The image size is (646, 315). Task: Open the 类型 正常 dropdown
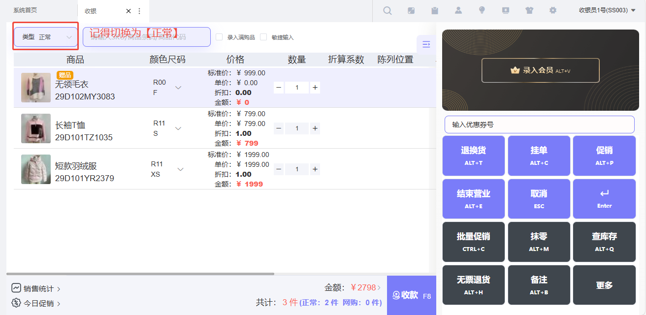(x=46, y=37)
